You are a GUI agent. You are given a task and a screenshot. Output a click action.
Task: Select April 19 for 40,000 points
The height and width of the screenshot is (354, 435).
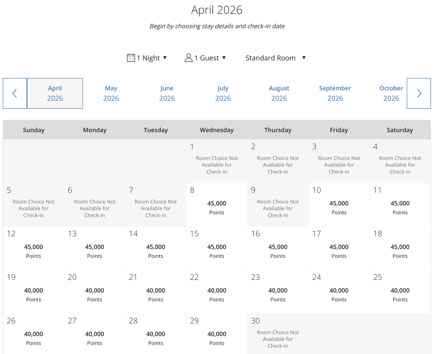(33, 292)
